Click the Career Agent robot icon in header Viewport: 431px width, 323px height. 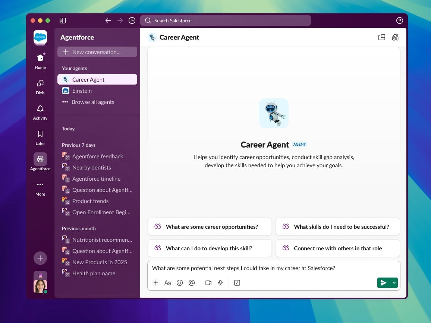[152, 37]
